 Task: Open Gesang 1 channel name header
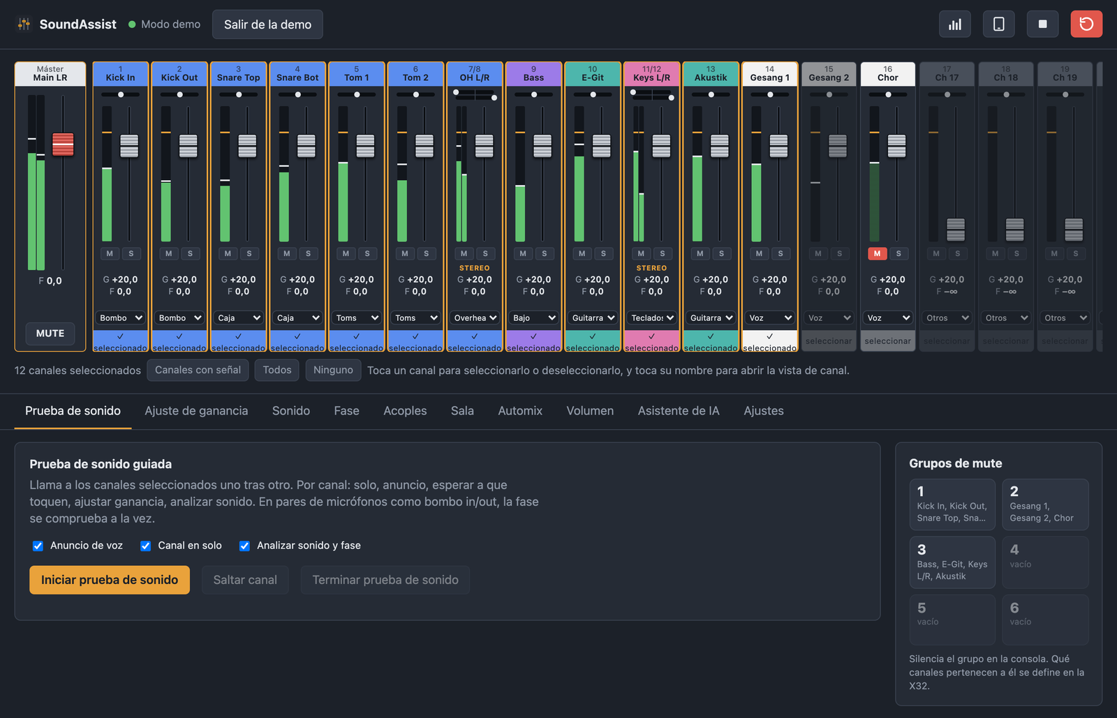[x=770, y=74]
